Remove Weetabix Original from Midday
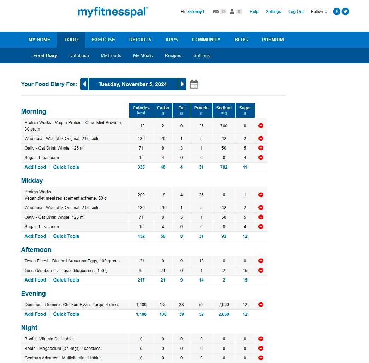The width and height of the screenshot is (369, 363). (x=261, y=207)
